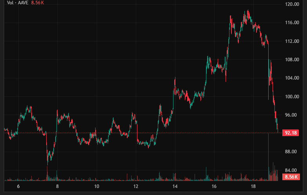307x195 pixels.
Task: Click the 100.00 price axis label
Action: (292, 96)
